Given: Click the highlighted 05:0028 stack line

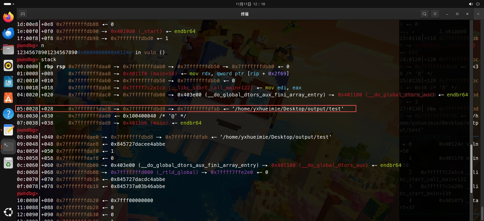Looking at the screenshot, I should tap(185, 109).
